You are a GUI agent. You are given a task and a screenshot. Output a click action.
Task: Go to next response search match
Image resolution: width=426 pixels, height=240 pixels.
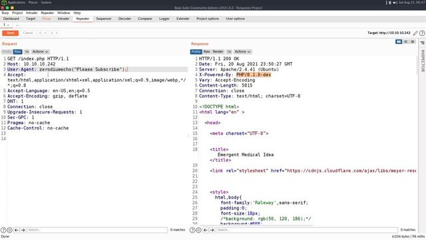click(212, 230)
